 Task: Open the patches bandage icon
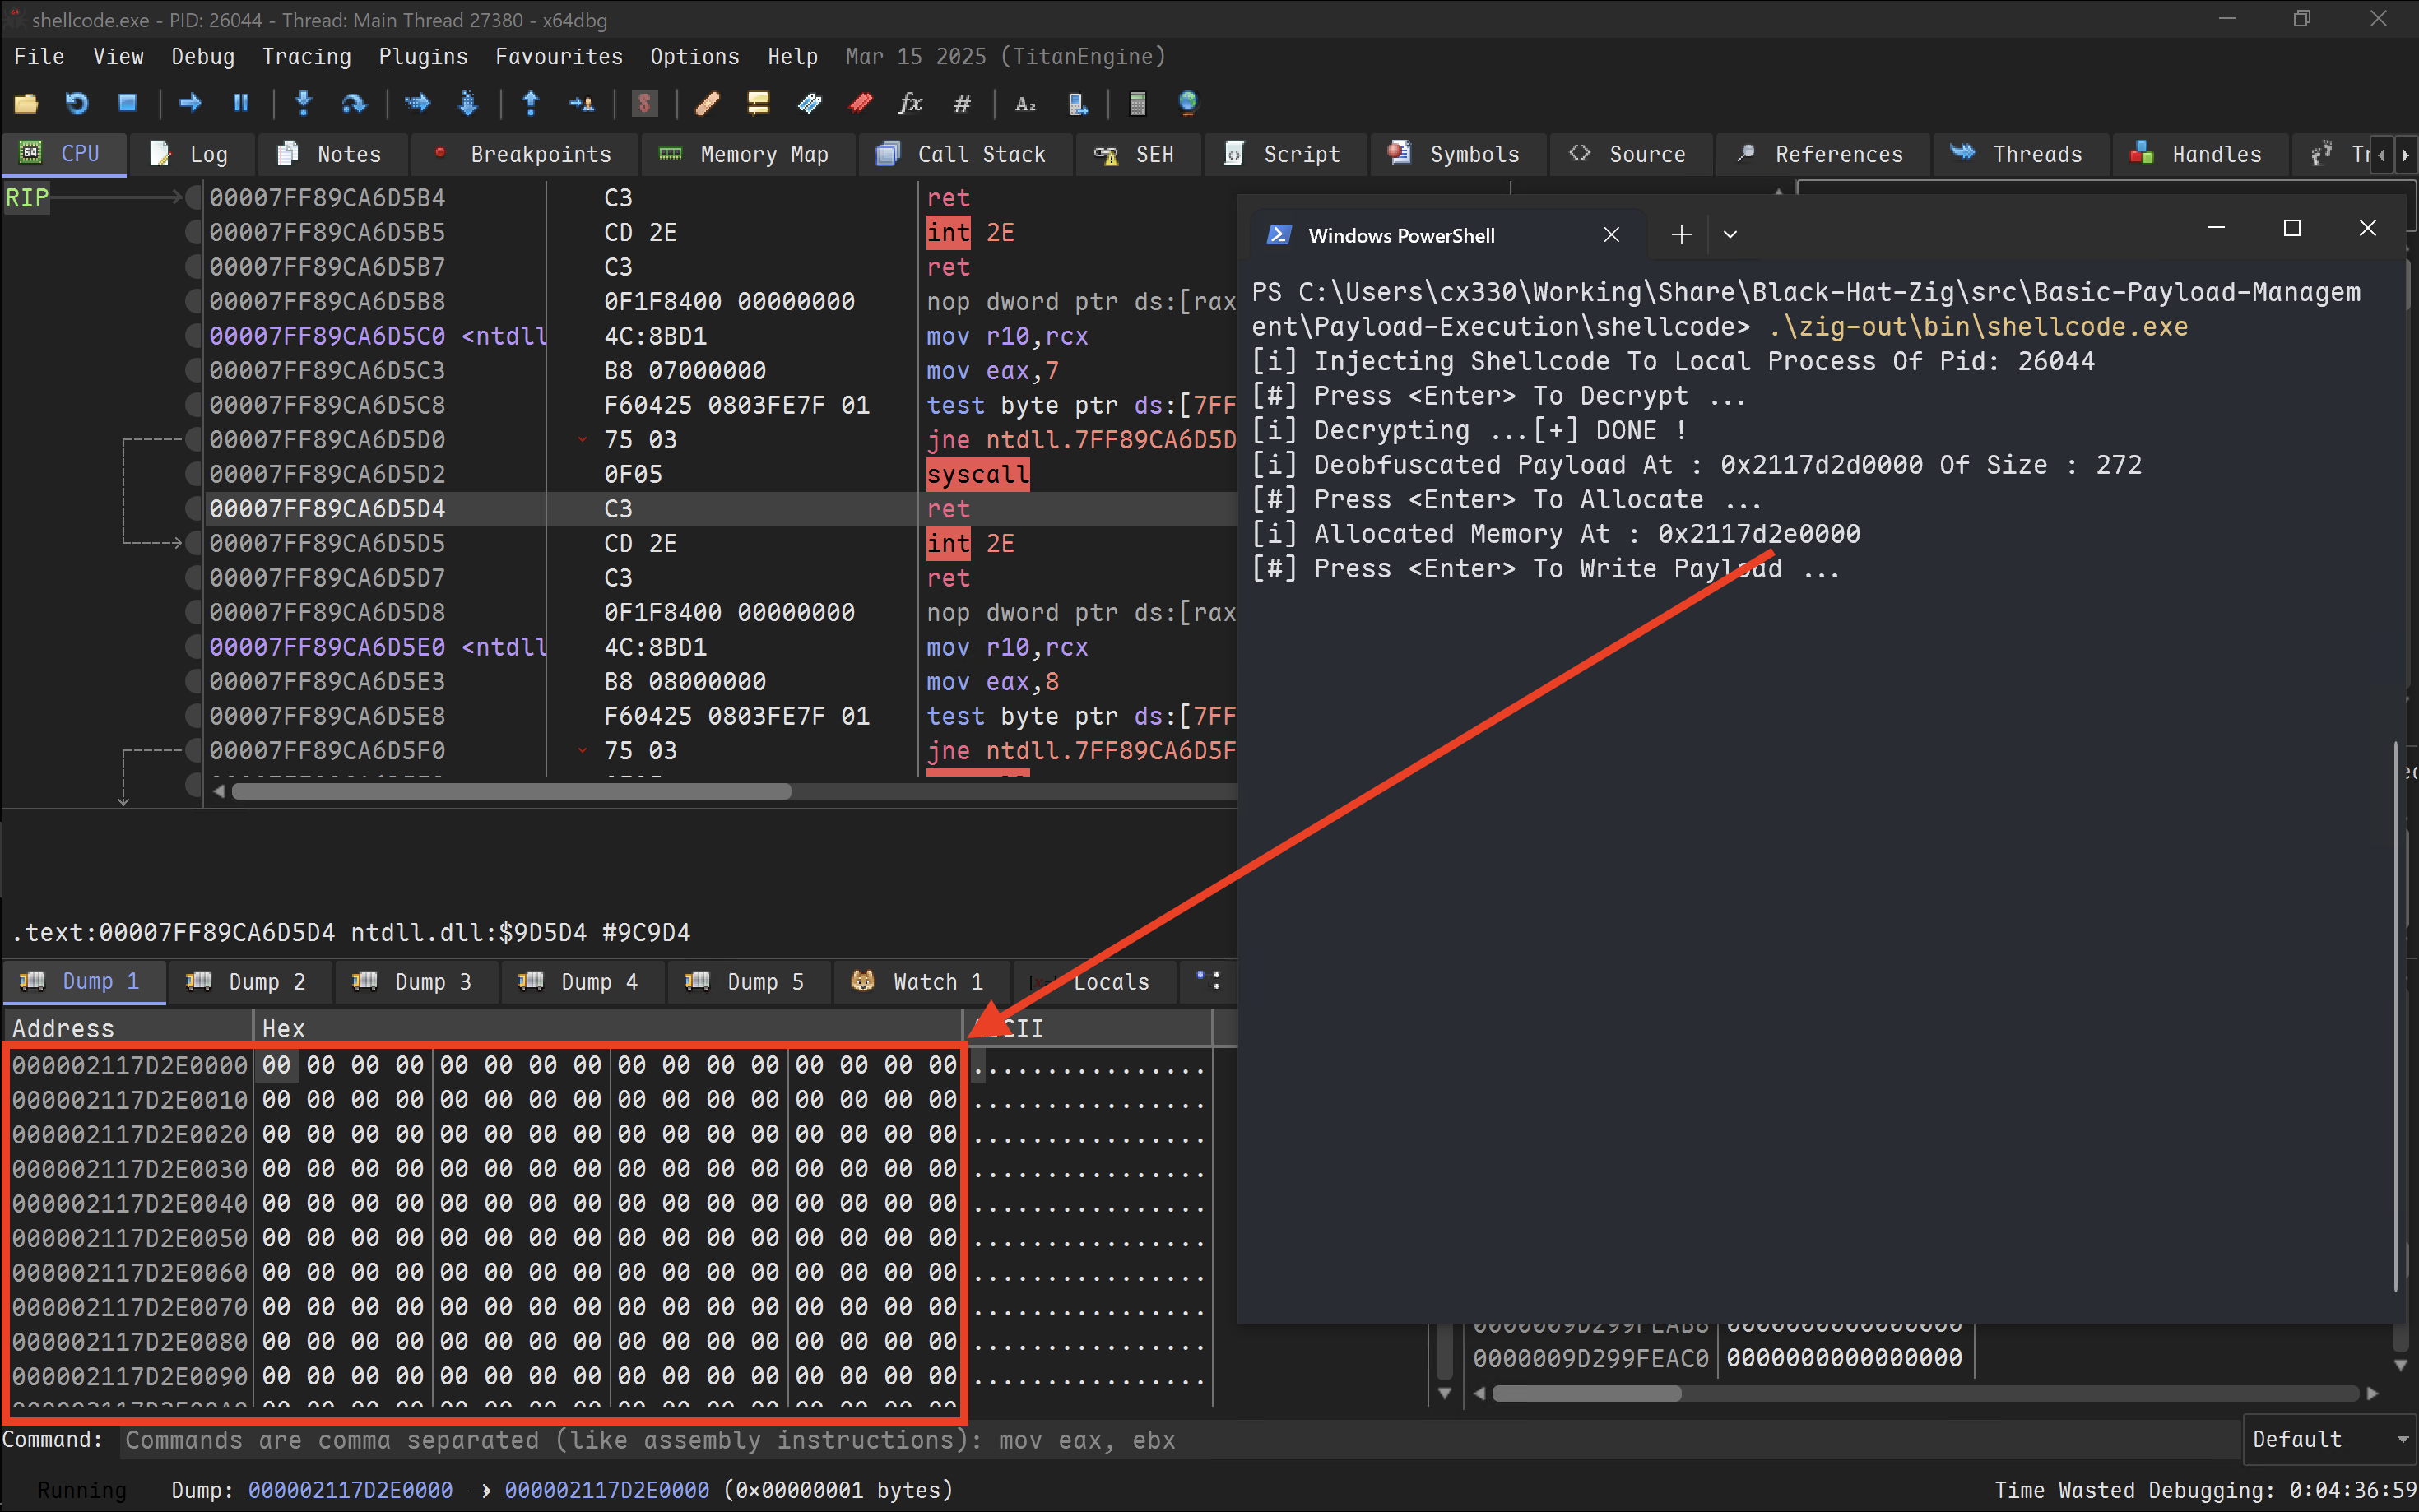pos(707,103)
